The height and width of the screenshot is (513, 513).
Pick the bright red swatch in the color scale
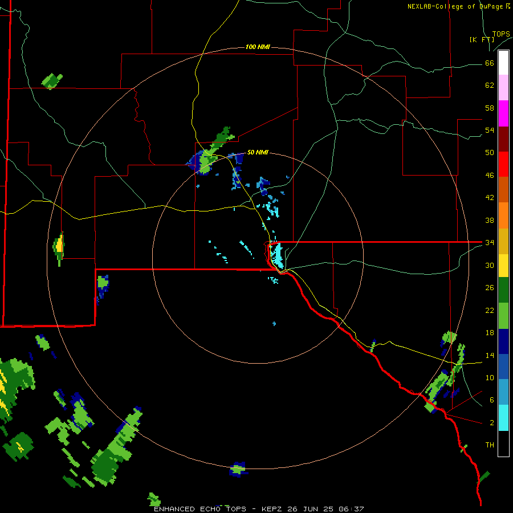(x=503, y=164)
